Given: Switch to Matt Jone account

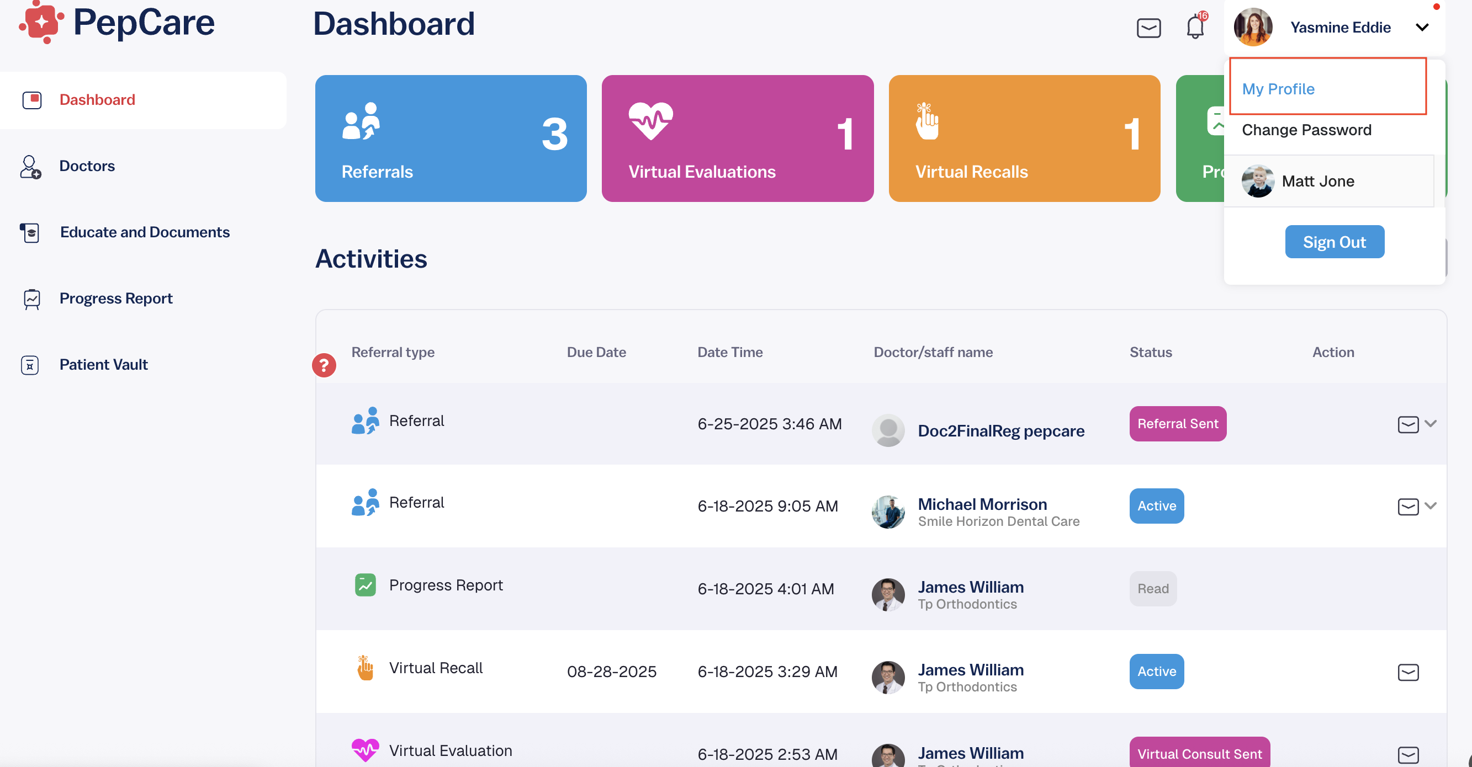Looking at the screenshot, I should pyautogui.click(x=1328, y=181).
